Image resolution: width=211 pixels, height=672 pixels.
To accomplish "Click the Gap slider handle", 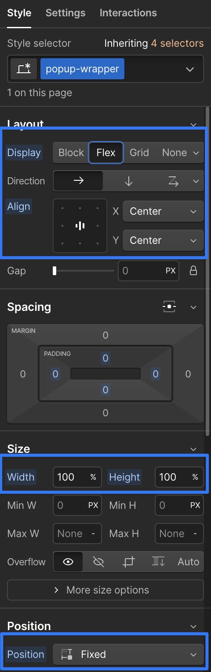I will coord(55,271).
